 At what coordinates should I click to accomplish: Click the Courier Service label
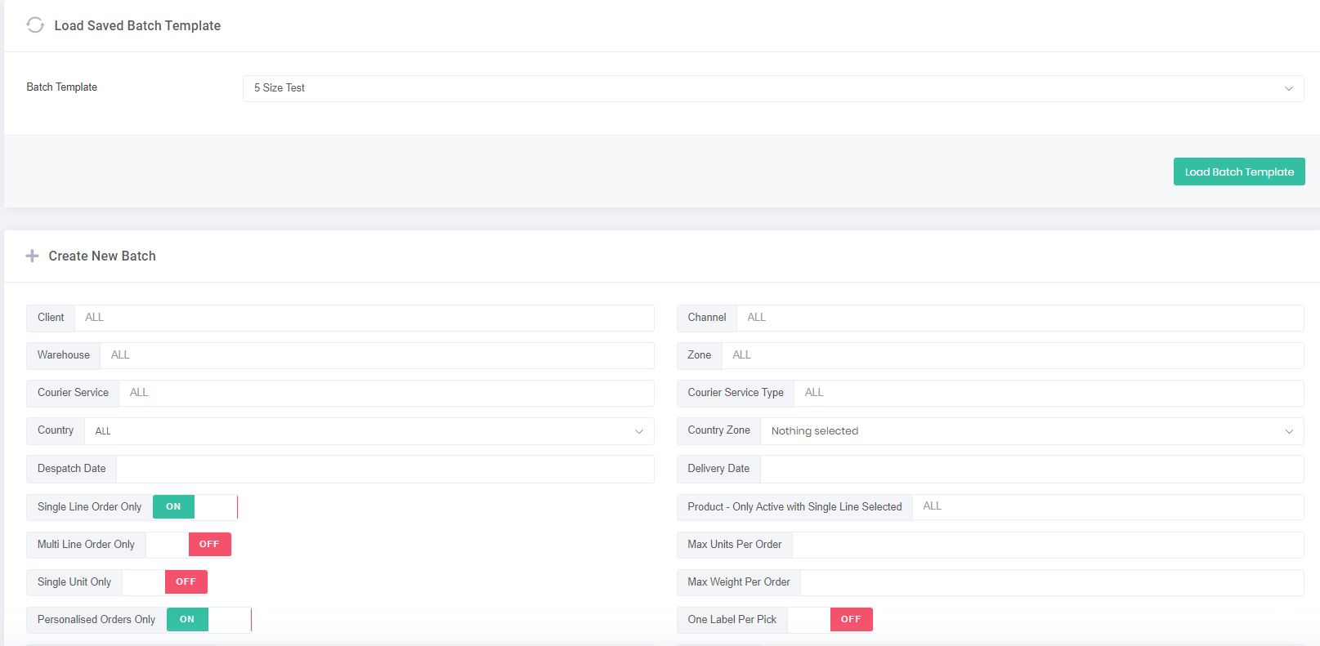point(73,393)
